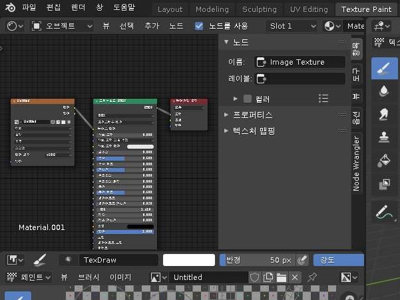This screenshot has width=400, height=300.
Task: Click the TexDraw brush name field
Action: [118, 260]
